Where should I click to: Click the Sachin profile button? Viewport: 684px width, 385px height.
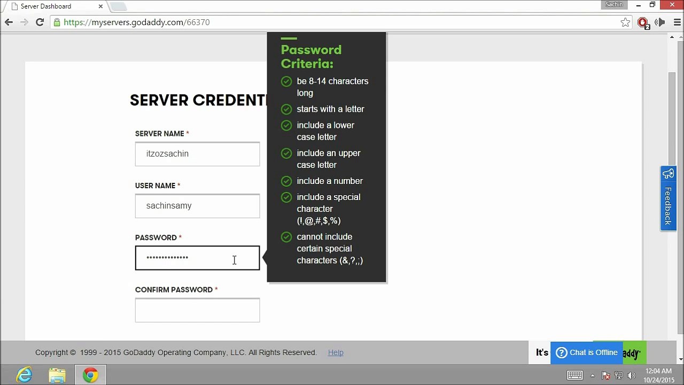614,5
